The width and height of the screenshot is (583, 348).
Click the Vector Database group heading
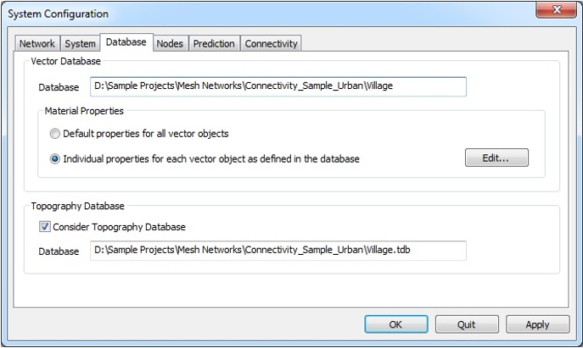(66, 62)
